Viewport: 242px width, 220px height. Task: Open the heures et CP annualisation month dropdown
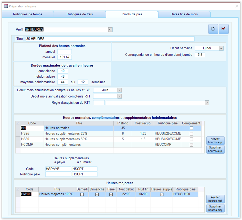pyautogui.click(x=119, y=90)
